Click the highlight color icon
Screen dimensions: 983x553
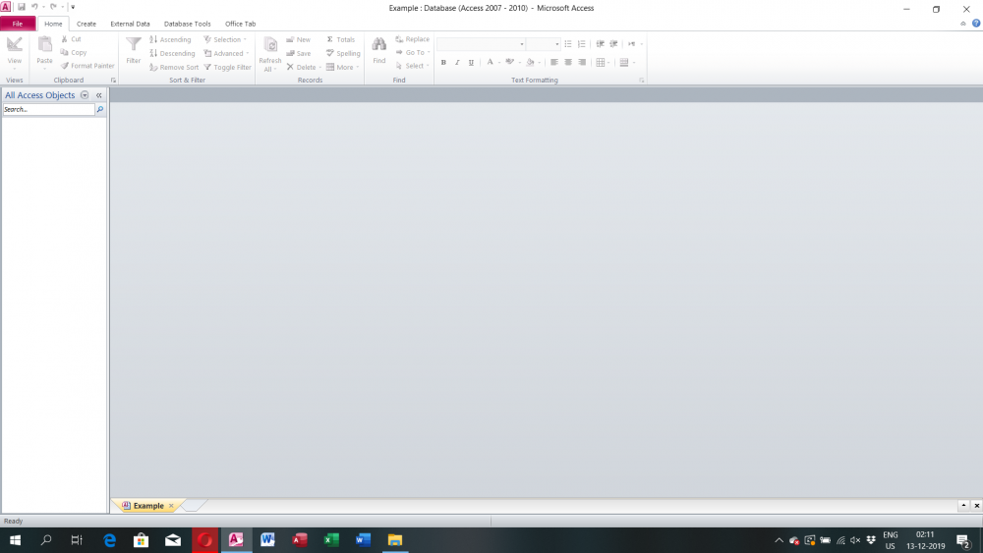point(509,62)
